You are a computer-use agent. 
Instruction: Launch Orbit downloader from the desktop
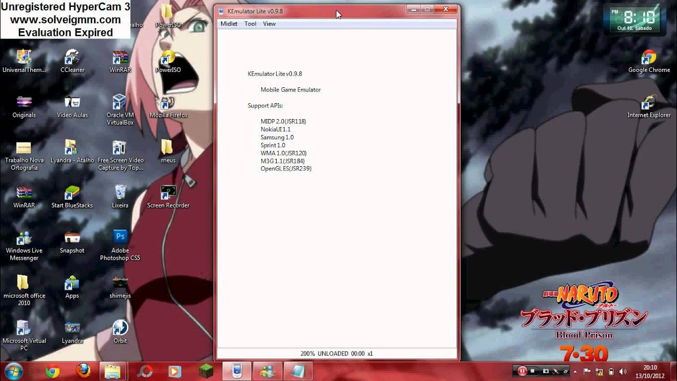(x=120, y=332)
